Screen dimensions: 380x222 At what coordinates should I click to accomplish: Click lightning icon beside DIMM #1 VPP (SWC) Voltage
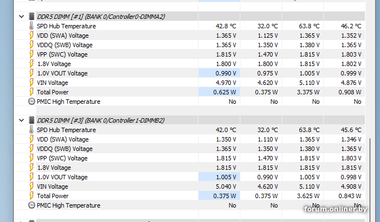pyautogui.click(x=31, y=54)
